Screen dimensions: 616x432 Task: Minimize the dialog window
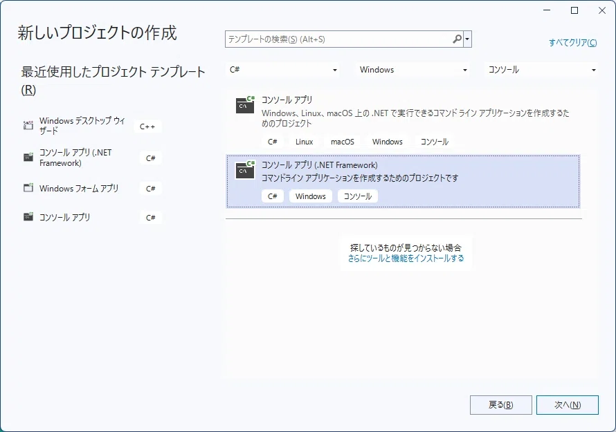click(547, 10)
